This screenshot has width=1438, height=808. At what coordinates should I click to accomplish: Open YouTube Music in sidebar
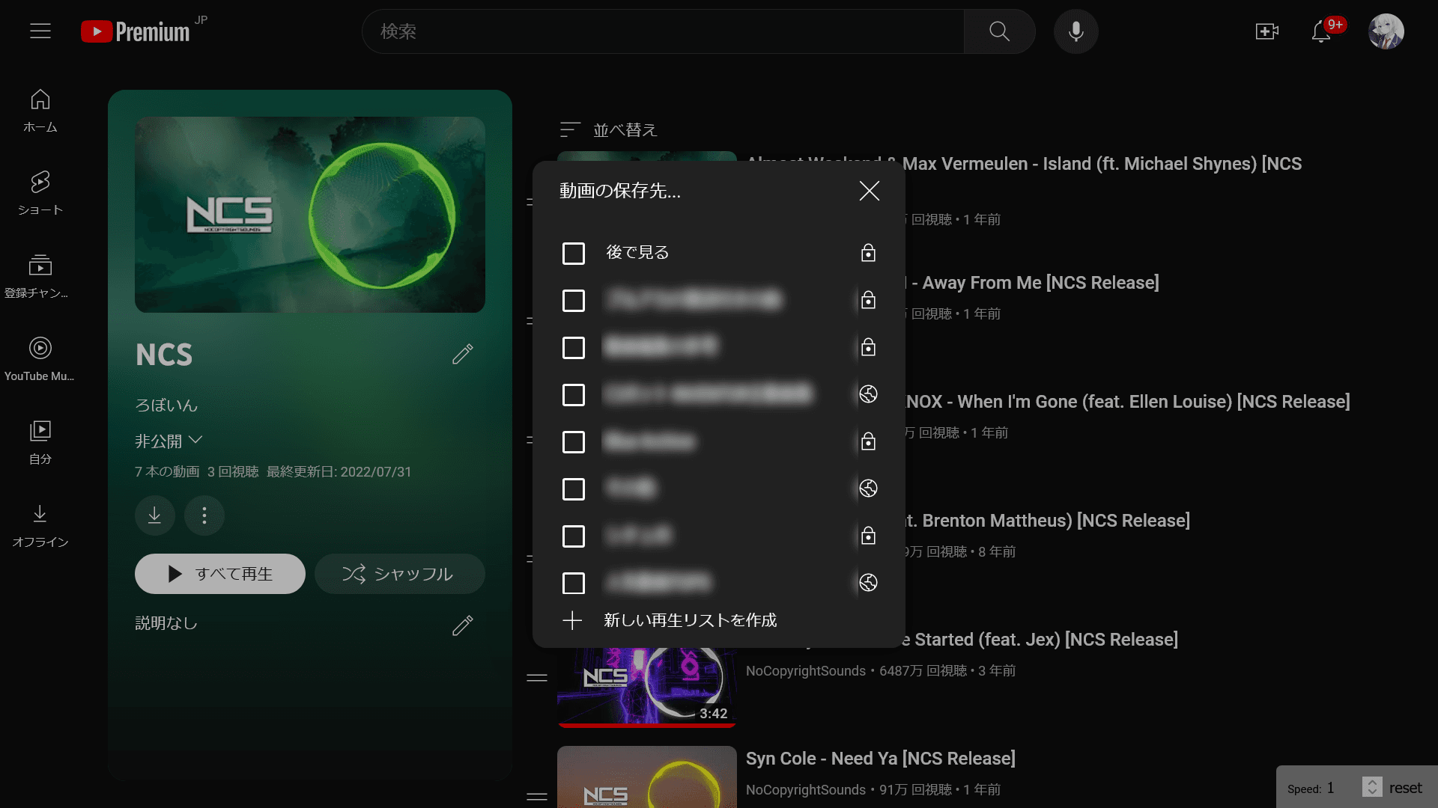coord(40,360)
